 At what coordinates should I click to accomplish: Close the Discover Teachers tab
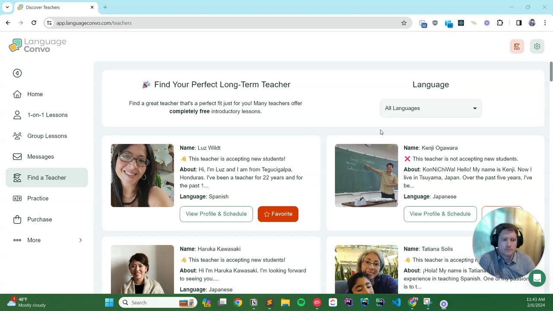pos(92,7)
